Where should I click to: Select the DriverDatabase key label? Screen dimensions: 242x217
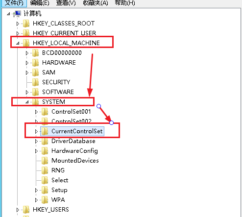click(73, 141)
